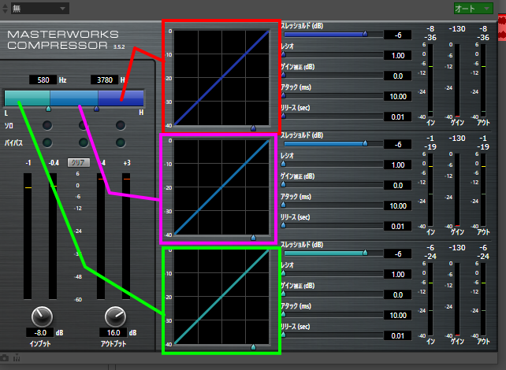Click the mid band graph threshold handle
Viewport: 506px width, 370px height.
coord(253,238)
